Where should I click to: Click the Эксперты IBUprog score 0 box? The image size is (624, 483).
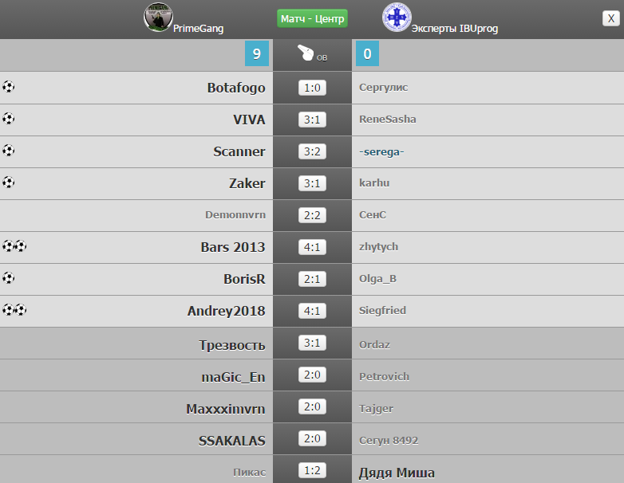point(367,53)
